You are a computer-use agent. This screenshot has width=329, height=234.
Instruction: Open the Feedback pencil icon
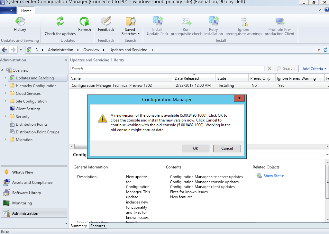[x=106, y=22]
